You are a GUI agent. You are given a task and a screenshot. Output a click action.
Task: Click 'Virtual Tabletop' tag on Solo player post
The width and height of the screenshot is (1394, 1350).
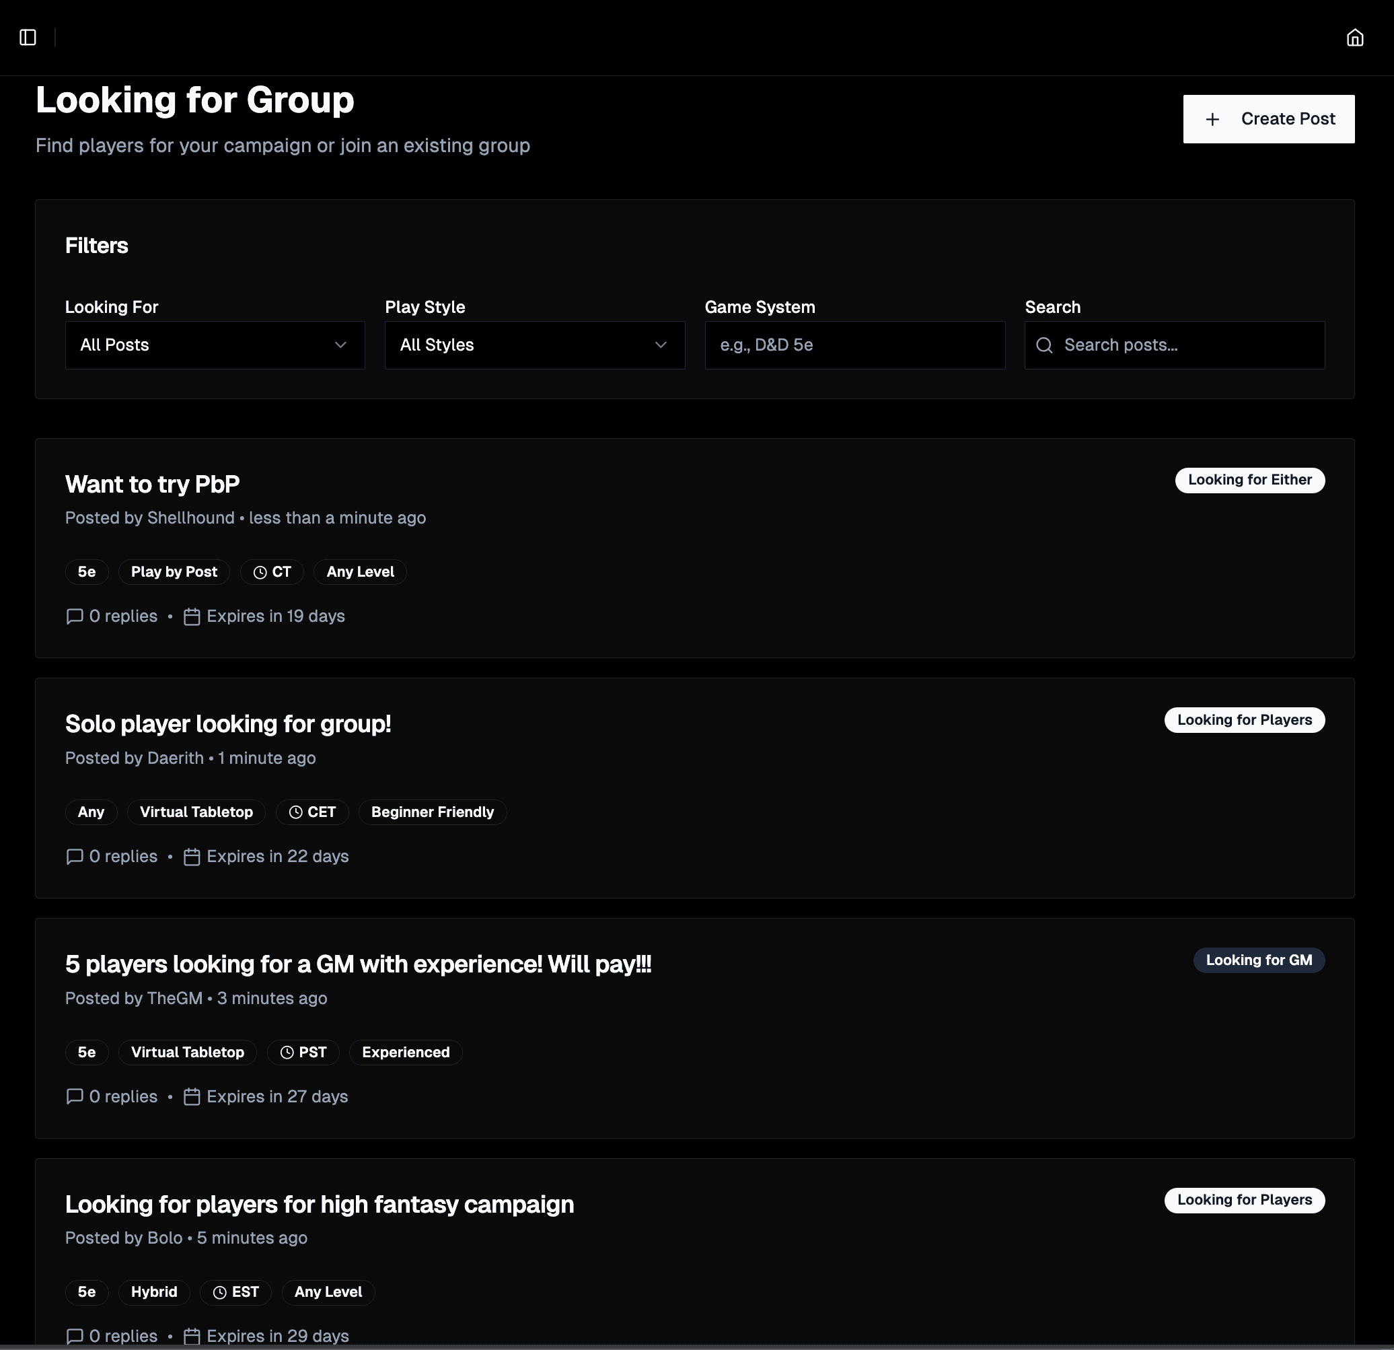pos(196,812)
